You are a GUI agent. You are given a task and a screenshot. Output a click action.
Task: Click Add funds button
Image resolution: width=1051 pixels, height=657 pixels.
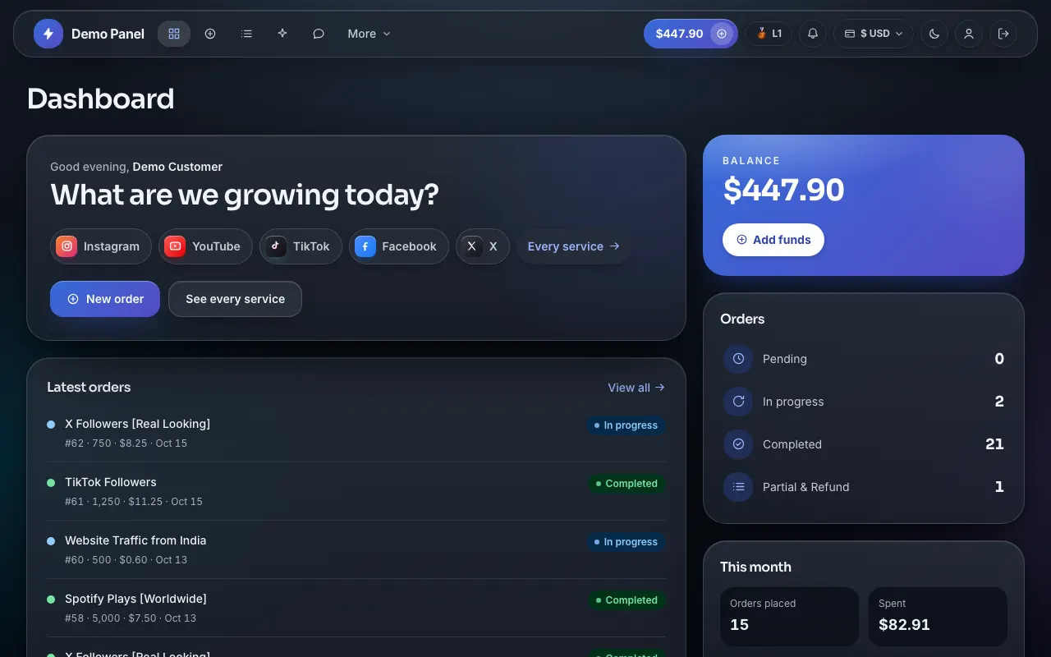773,240
